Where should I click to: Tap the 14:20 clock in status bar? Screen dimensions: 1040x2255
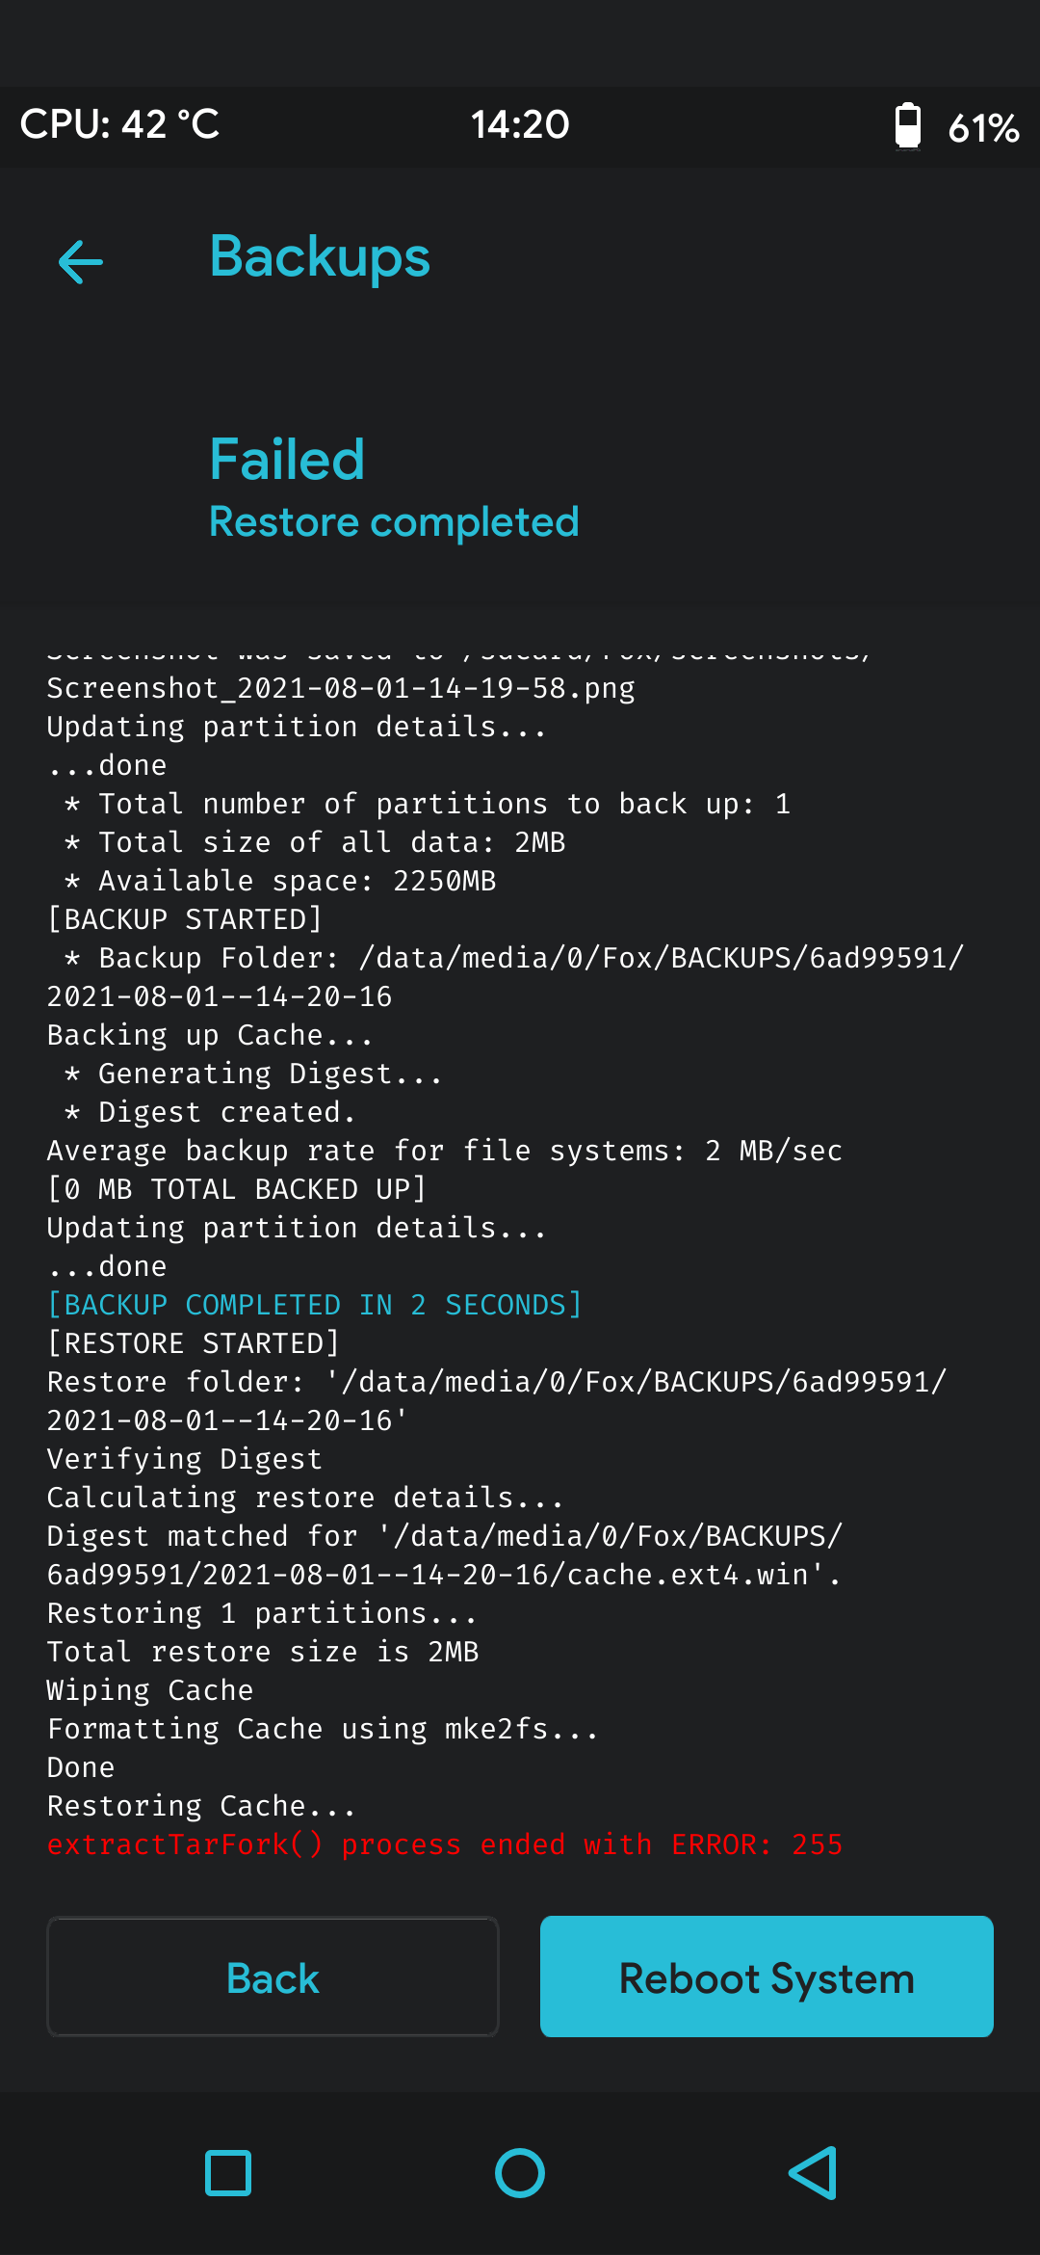click(x=520, y=125)
